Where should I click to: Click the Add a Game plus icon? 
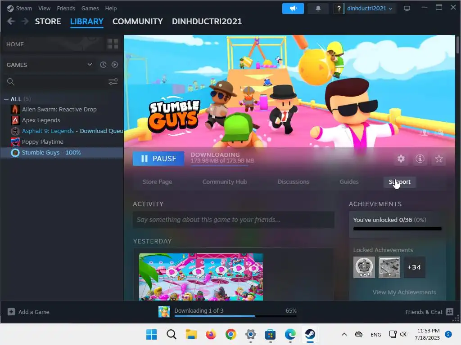click(11, 312)
